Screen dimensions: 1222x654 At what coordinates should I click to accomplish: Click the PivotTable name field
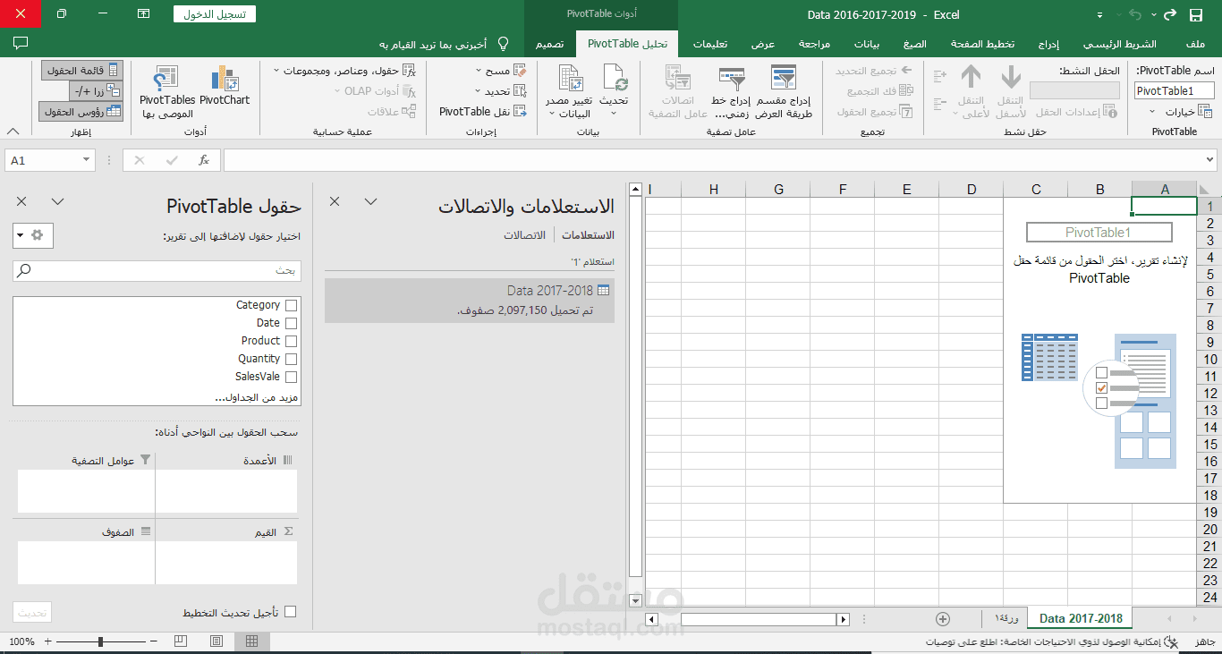1175,91
